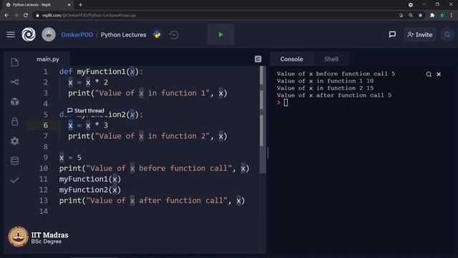Open the version history icon

(174, 35)
